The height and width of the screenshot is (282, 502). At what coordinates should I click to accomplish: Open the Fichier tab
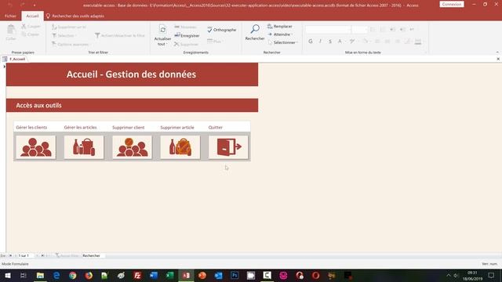[10, 16]
